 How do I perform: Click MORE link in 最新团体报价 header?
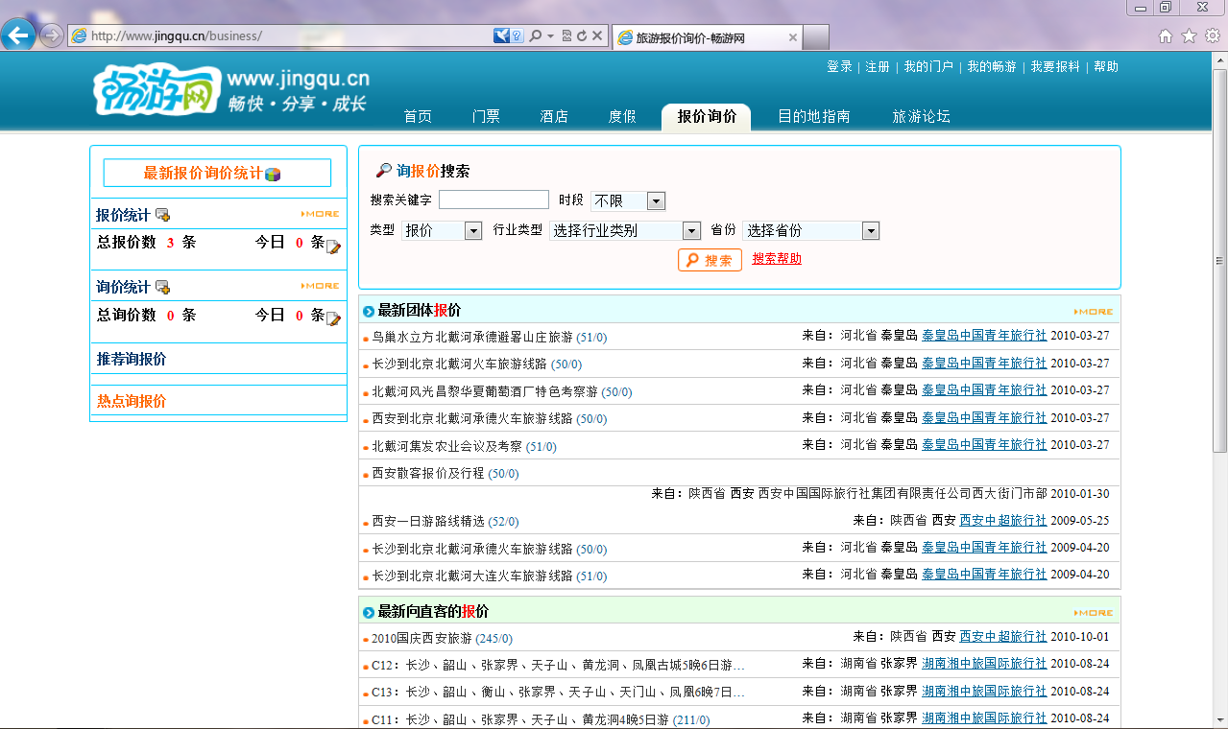1094,312
